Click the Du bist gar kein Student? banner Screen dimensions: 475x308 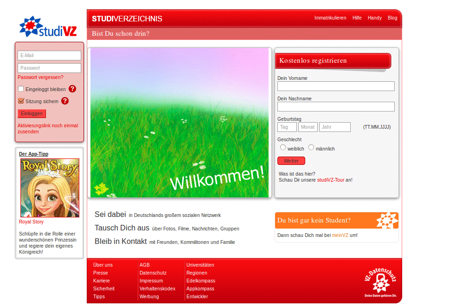coord(337,220)
